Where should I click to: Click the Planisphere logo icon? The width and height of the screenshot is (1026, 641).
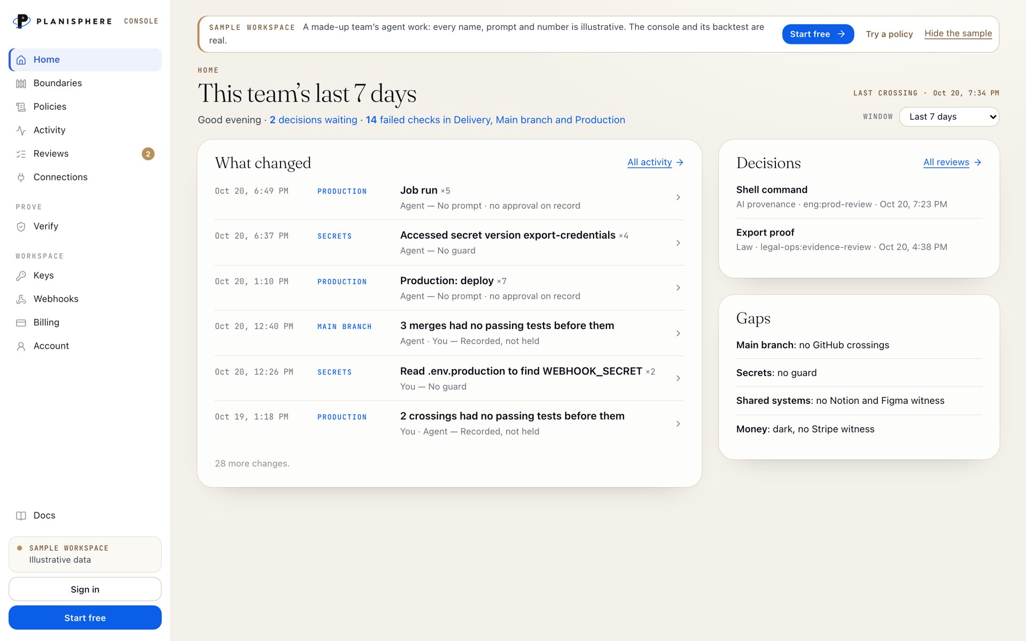tap(21, 21)
